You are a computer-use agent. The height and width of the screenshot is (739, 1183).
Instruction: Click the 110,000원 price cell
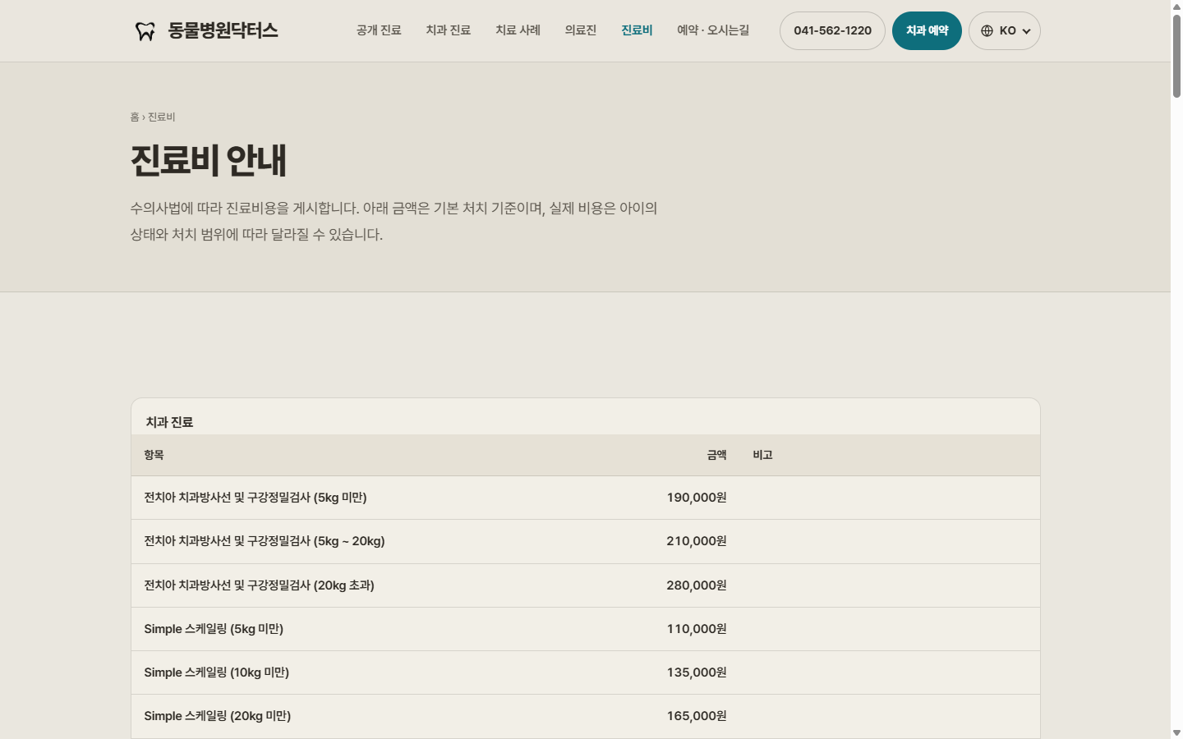point(697,629)
